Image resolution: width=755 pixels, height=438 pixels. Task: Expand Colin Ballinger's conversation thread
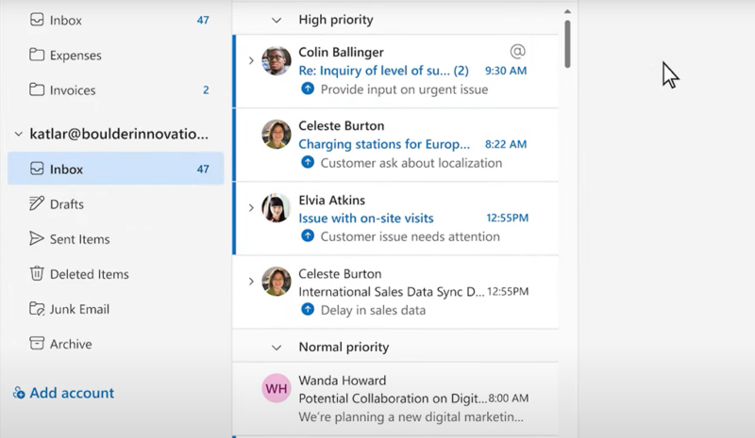click(251, 60)
